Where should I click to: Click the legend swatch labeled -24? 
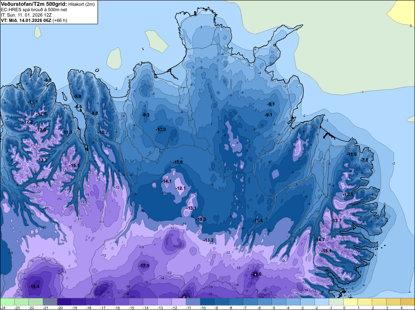pyautogui.click(x=7, y=302)
